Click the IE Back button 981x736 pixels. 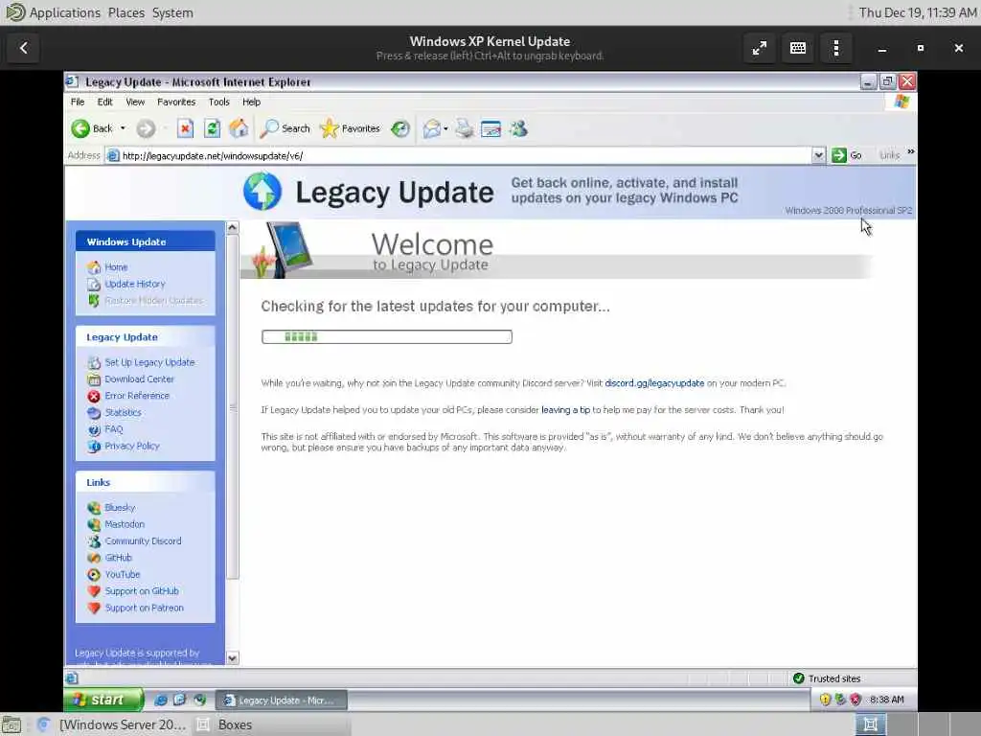click(x=91, y=129)
